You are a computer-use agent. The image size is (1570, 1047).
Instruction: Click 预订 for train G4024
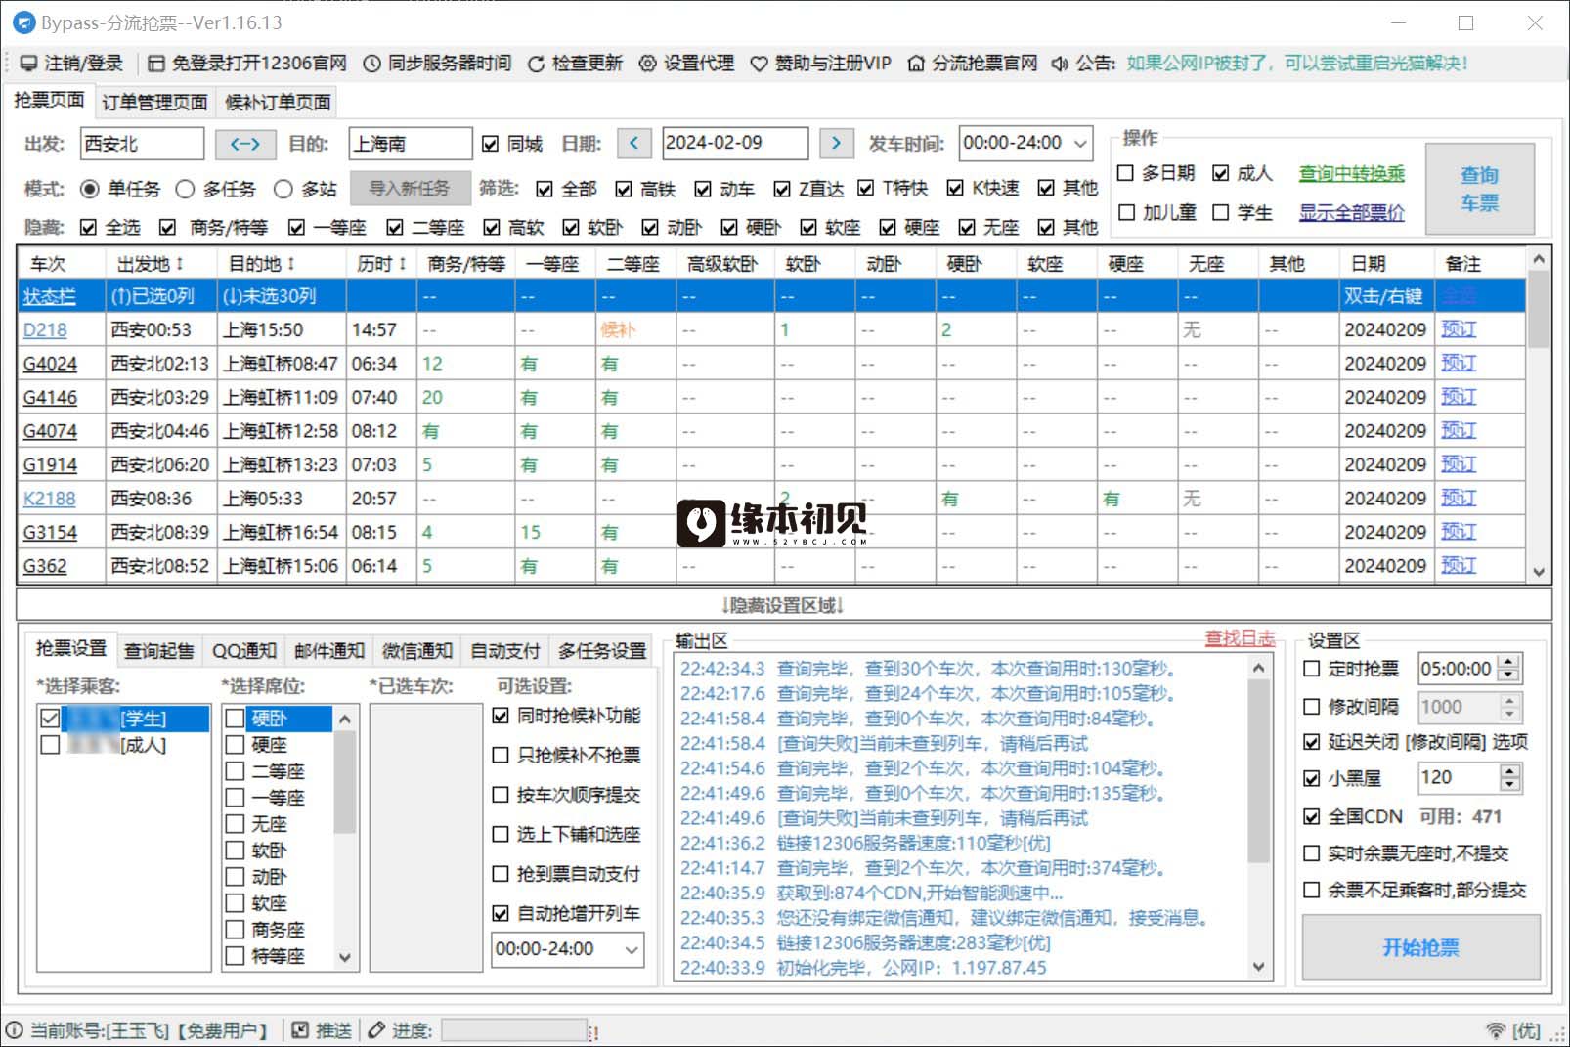pos(1459,363)
